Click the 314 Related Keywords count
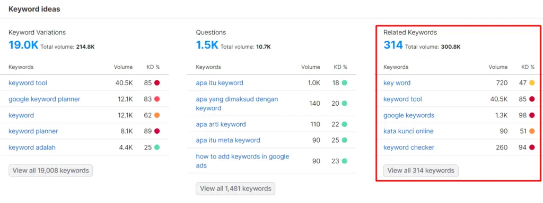This screenshot has height=203, width=543. point(393,45)
